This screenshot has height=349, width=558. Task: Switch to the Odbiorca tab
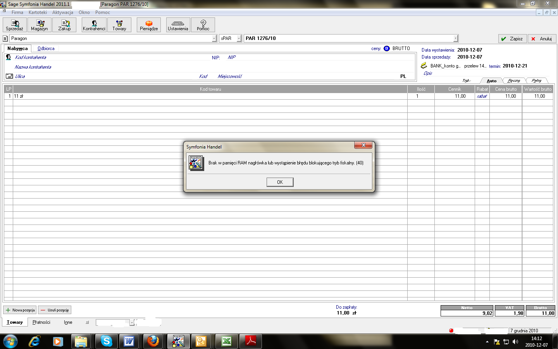click(x=46, y=48)
